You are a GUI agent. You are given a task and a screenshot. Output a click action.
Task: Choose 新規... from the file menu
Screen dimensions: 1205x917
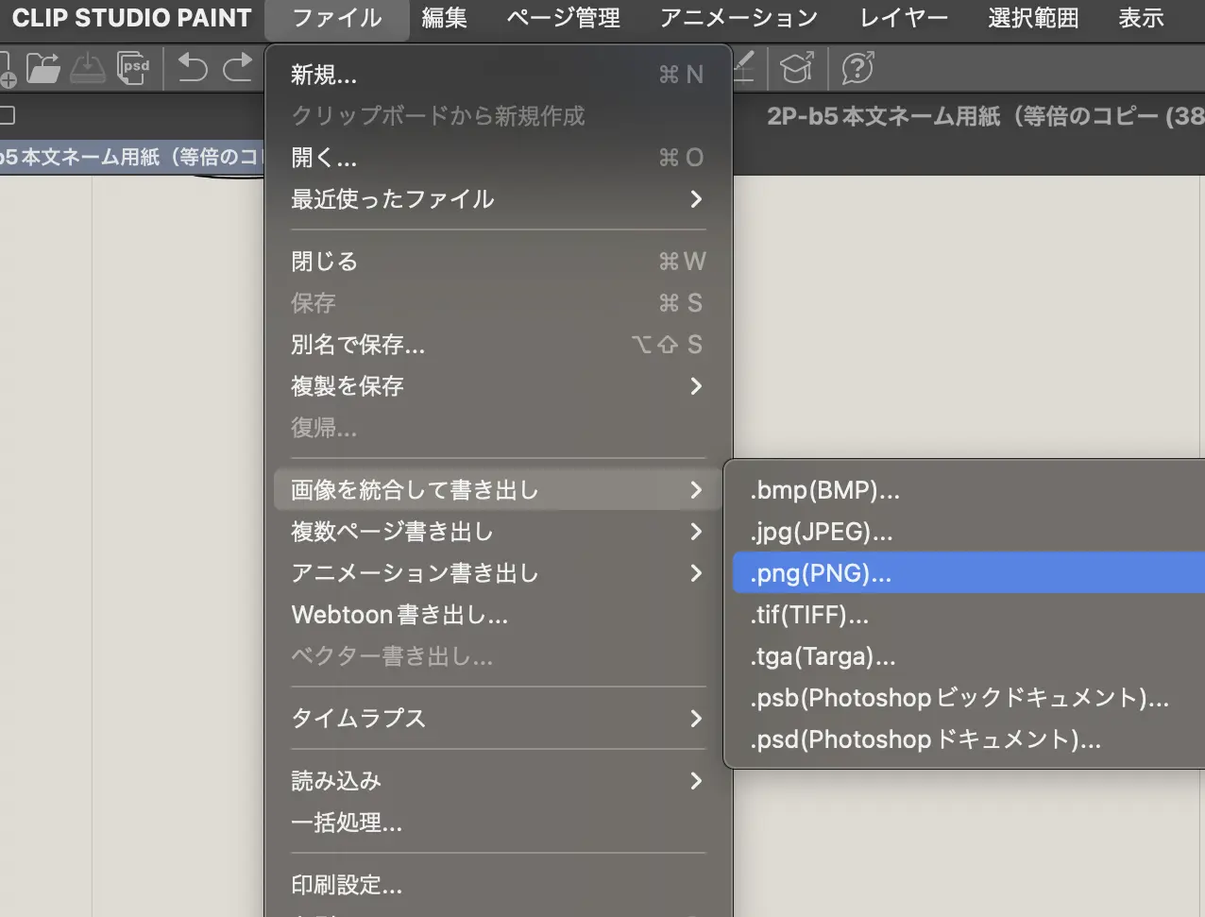click(x=499, y=75)
